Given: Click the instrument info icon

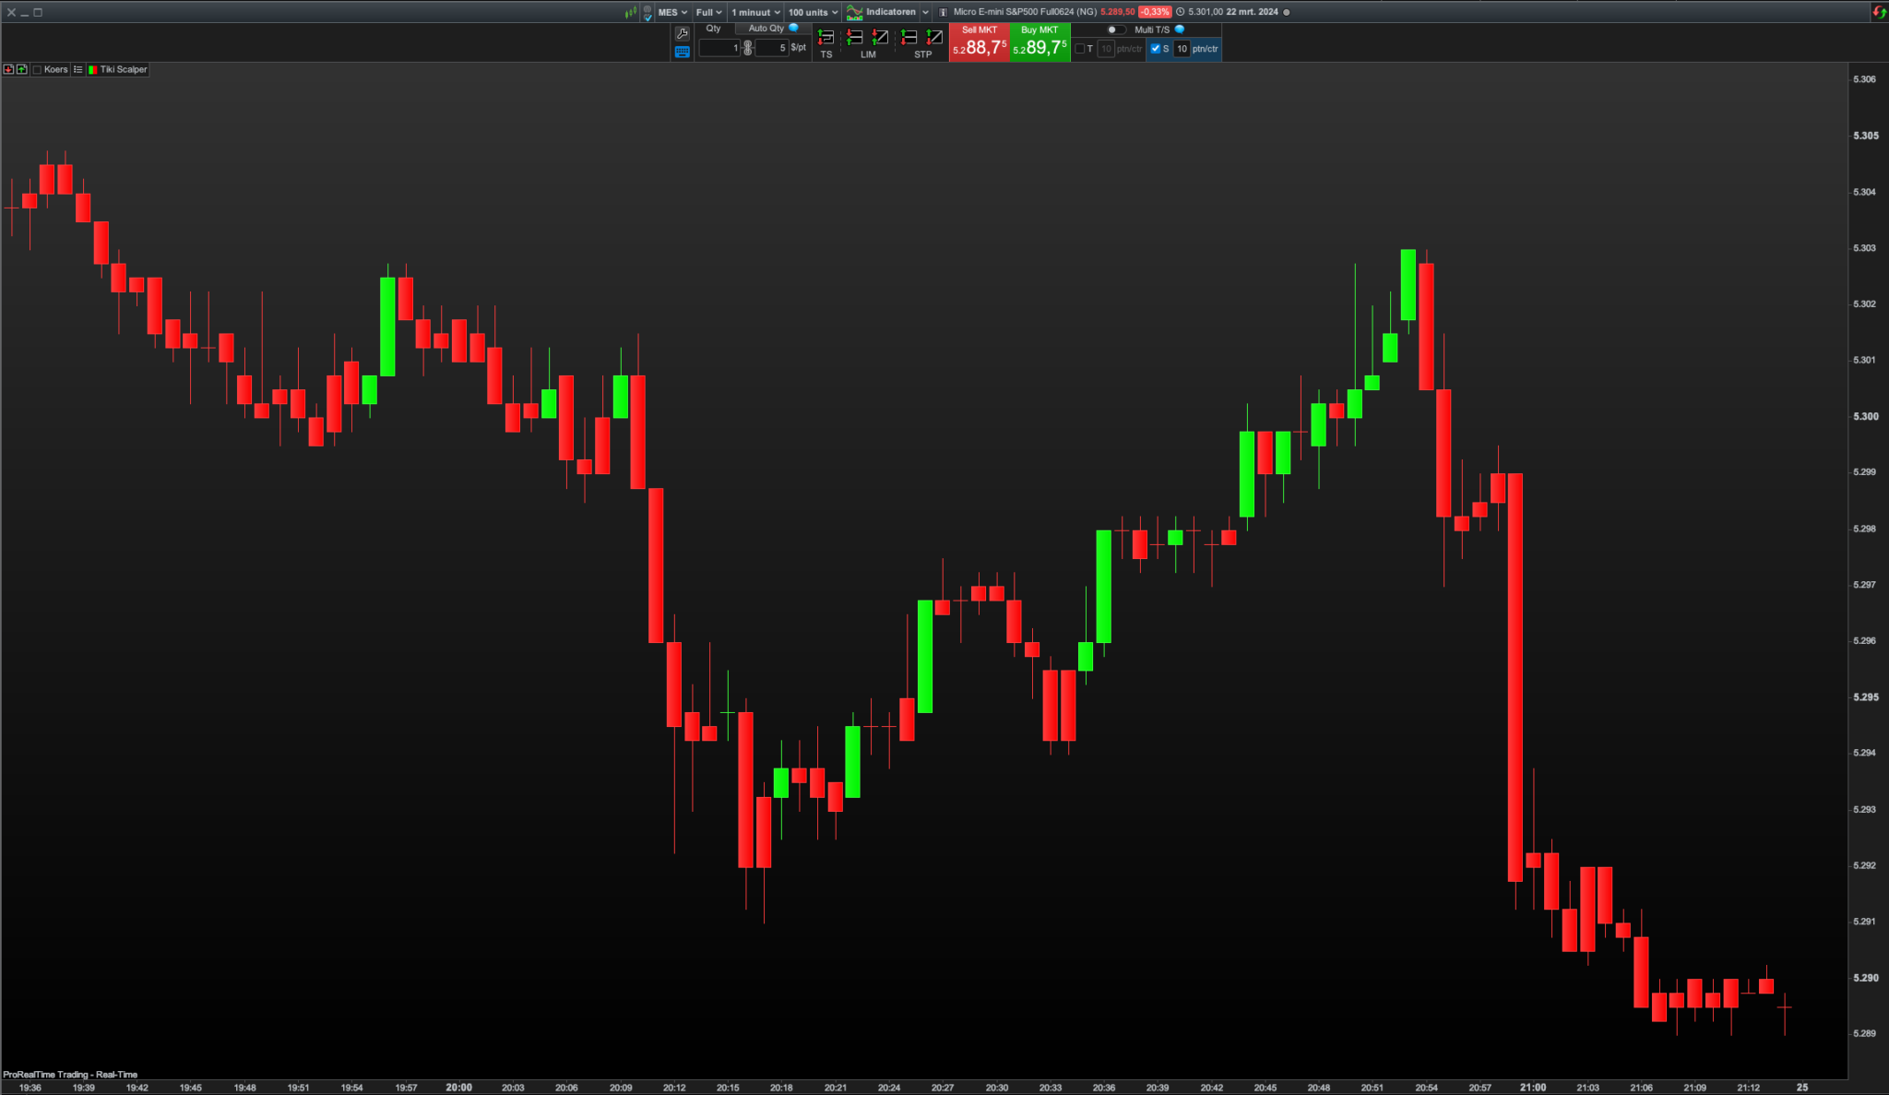Looking at the screenshot, I should [x=943, y=12].
